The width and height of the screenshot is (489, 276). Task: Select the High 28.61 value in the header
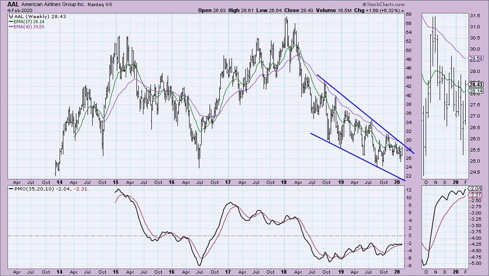(x=240, y=10)
